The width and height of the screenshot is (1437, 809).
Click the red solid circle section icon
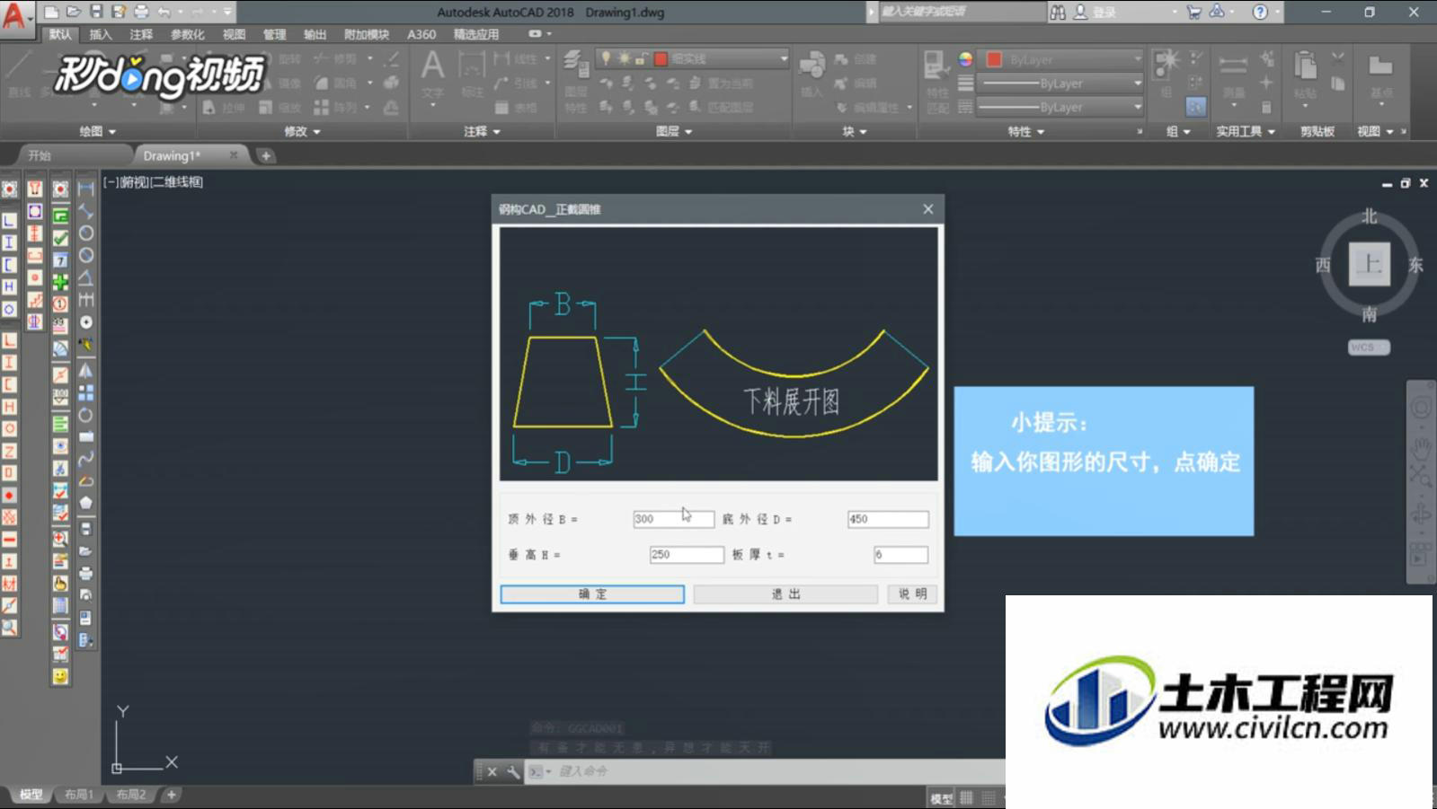(x=9, y=495)
